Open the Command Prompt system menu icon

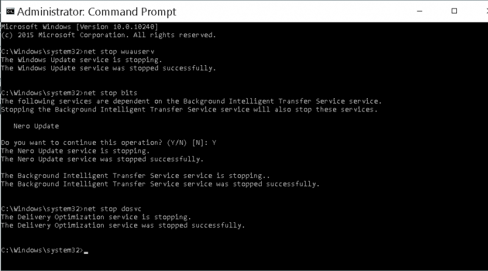click(10, 12)
